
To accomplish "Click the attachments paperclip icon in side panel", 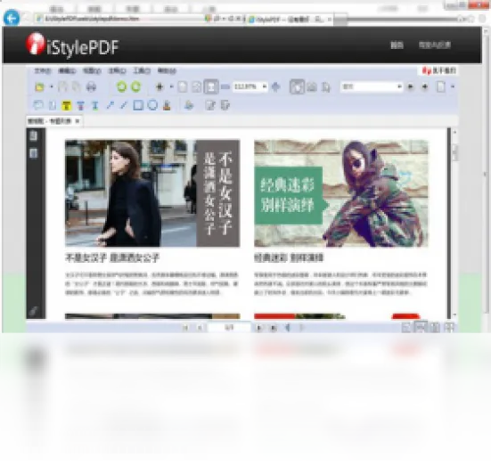I will pos(34,310).
